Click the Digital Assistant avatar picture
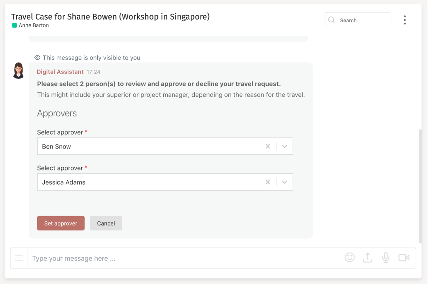429x285 pixels. tap(18, 70)
